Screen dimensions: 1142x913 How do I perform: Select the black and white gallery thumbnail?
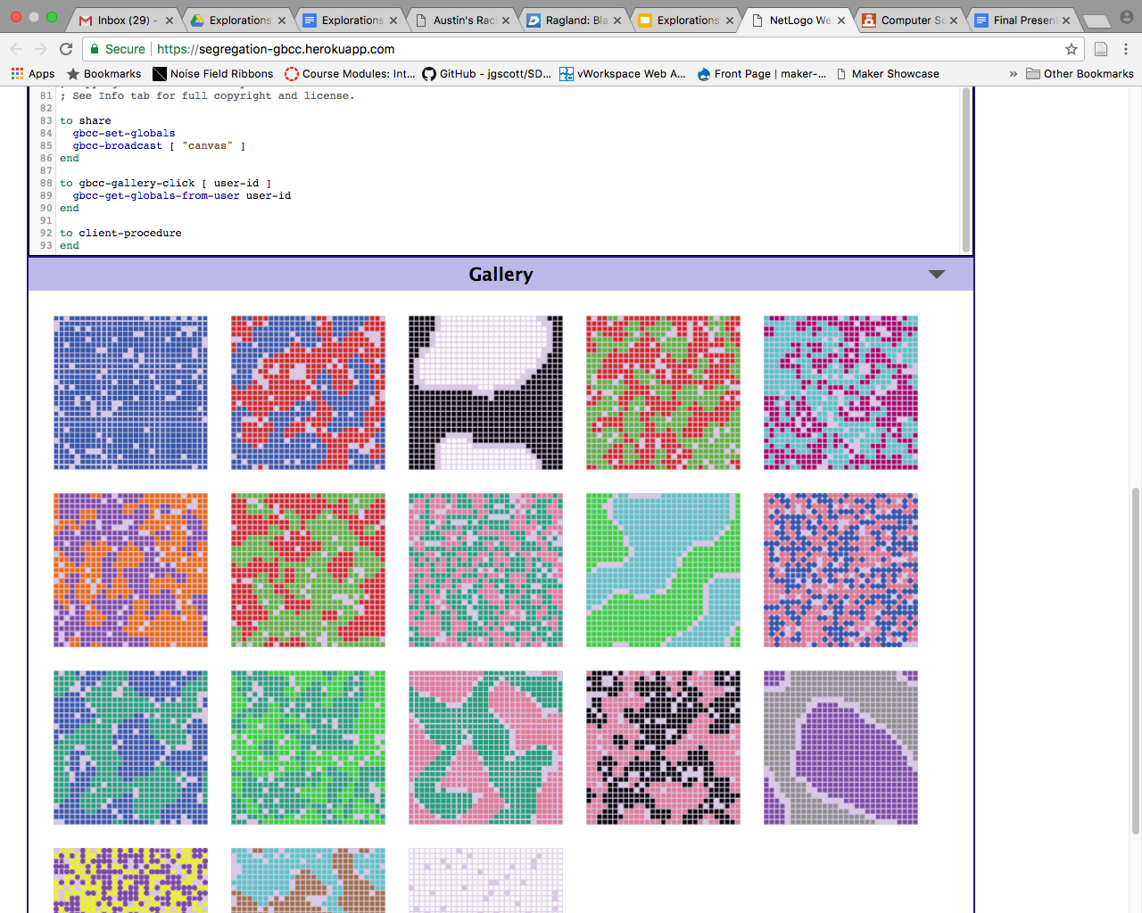485,392
